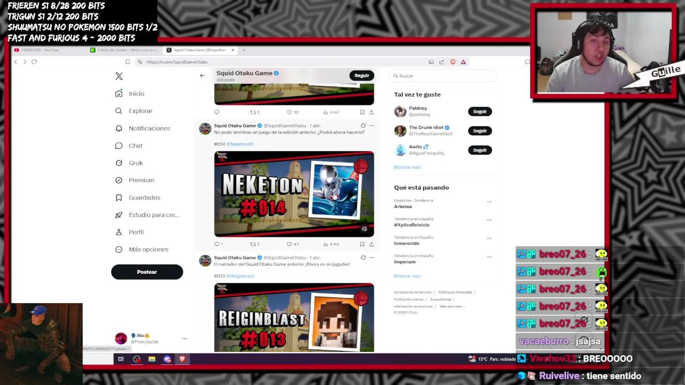Screen dimensions: 685x385
Task: Follow Pabbley with Seguir button
Action: click(480, 111)
